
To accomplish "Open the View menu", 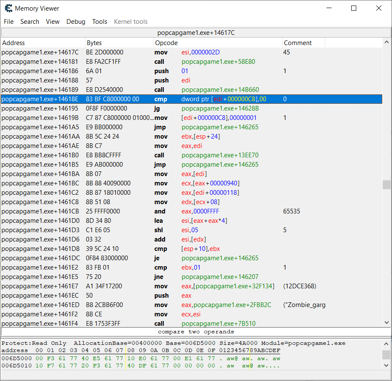I will (52, 22).
